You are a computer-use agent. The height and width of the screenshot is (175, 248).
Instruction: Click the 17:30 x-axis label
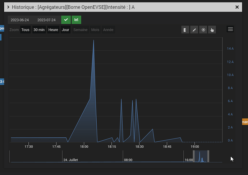click(29, 146)
